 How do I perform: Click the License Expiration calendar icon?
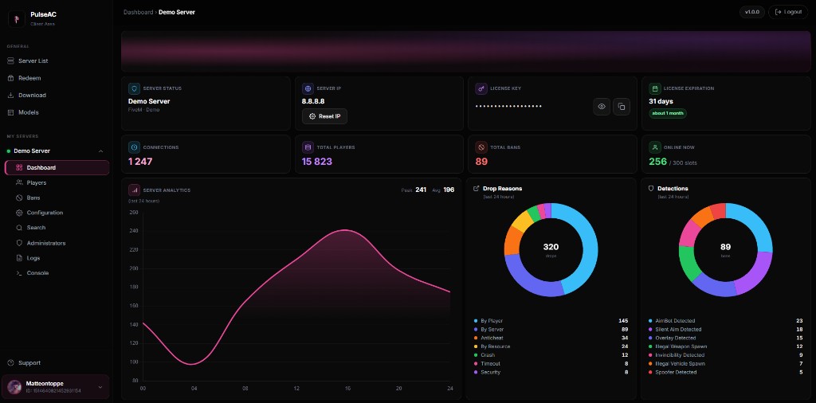(x=655, y=89)
